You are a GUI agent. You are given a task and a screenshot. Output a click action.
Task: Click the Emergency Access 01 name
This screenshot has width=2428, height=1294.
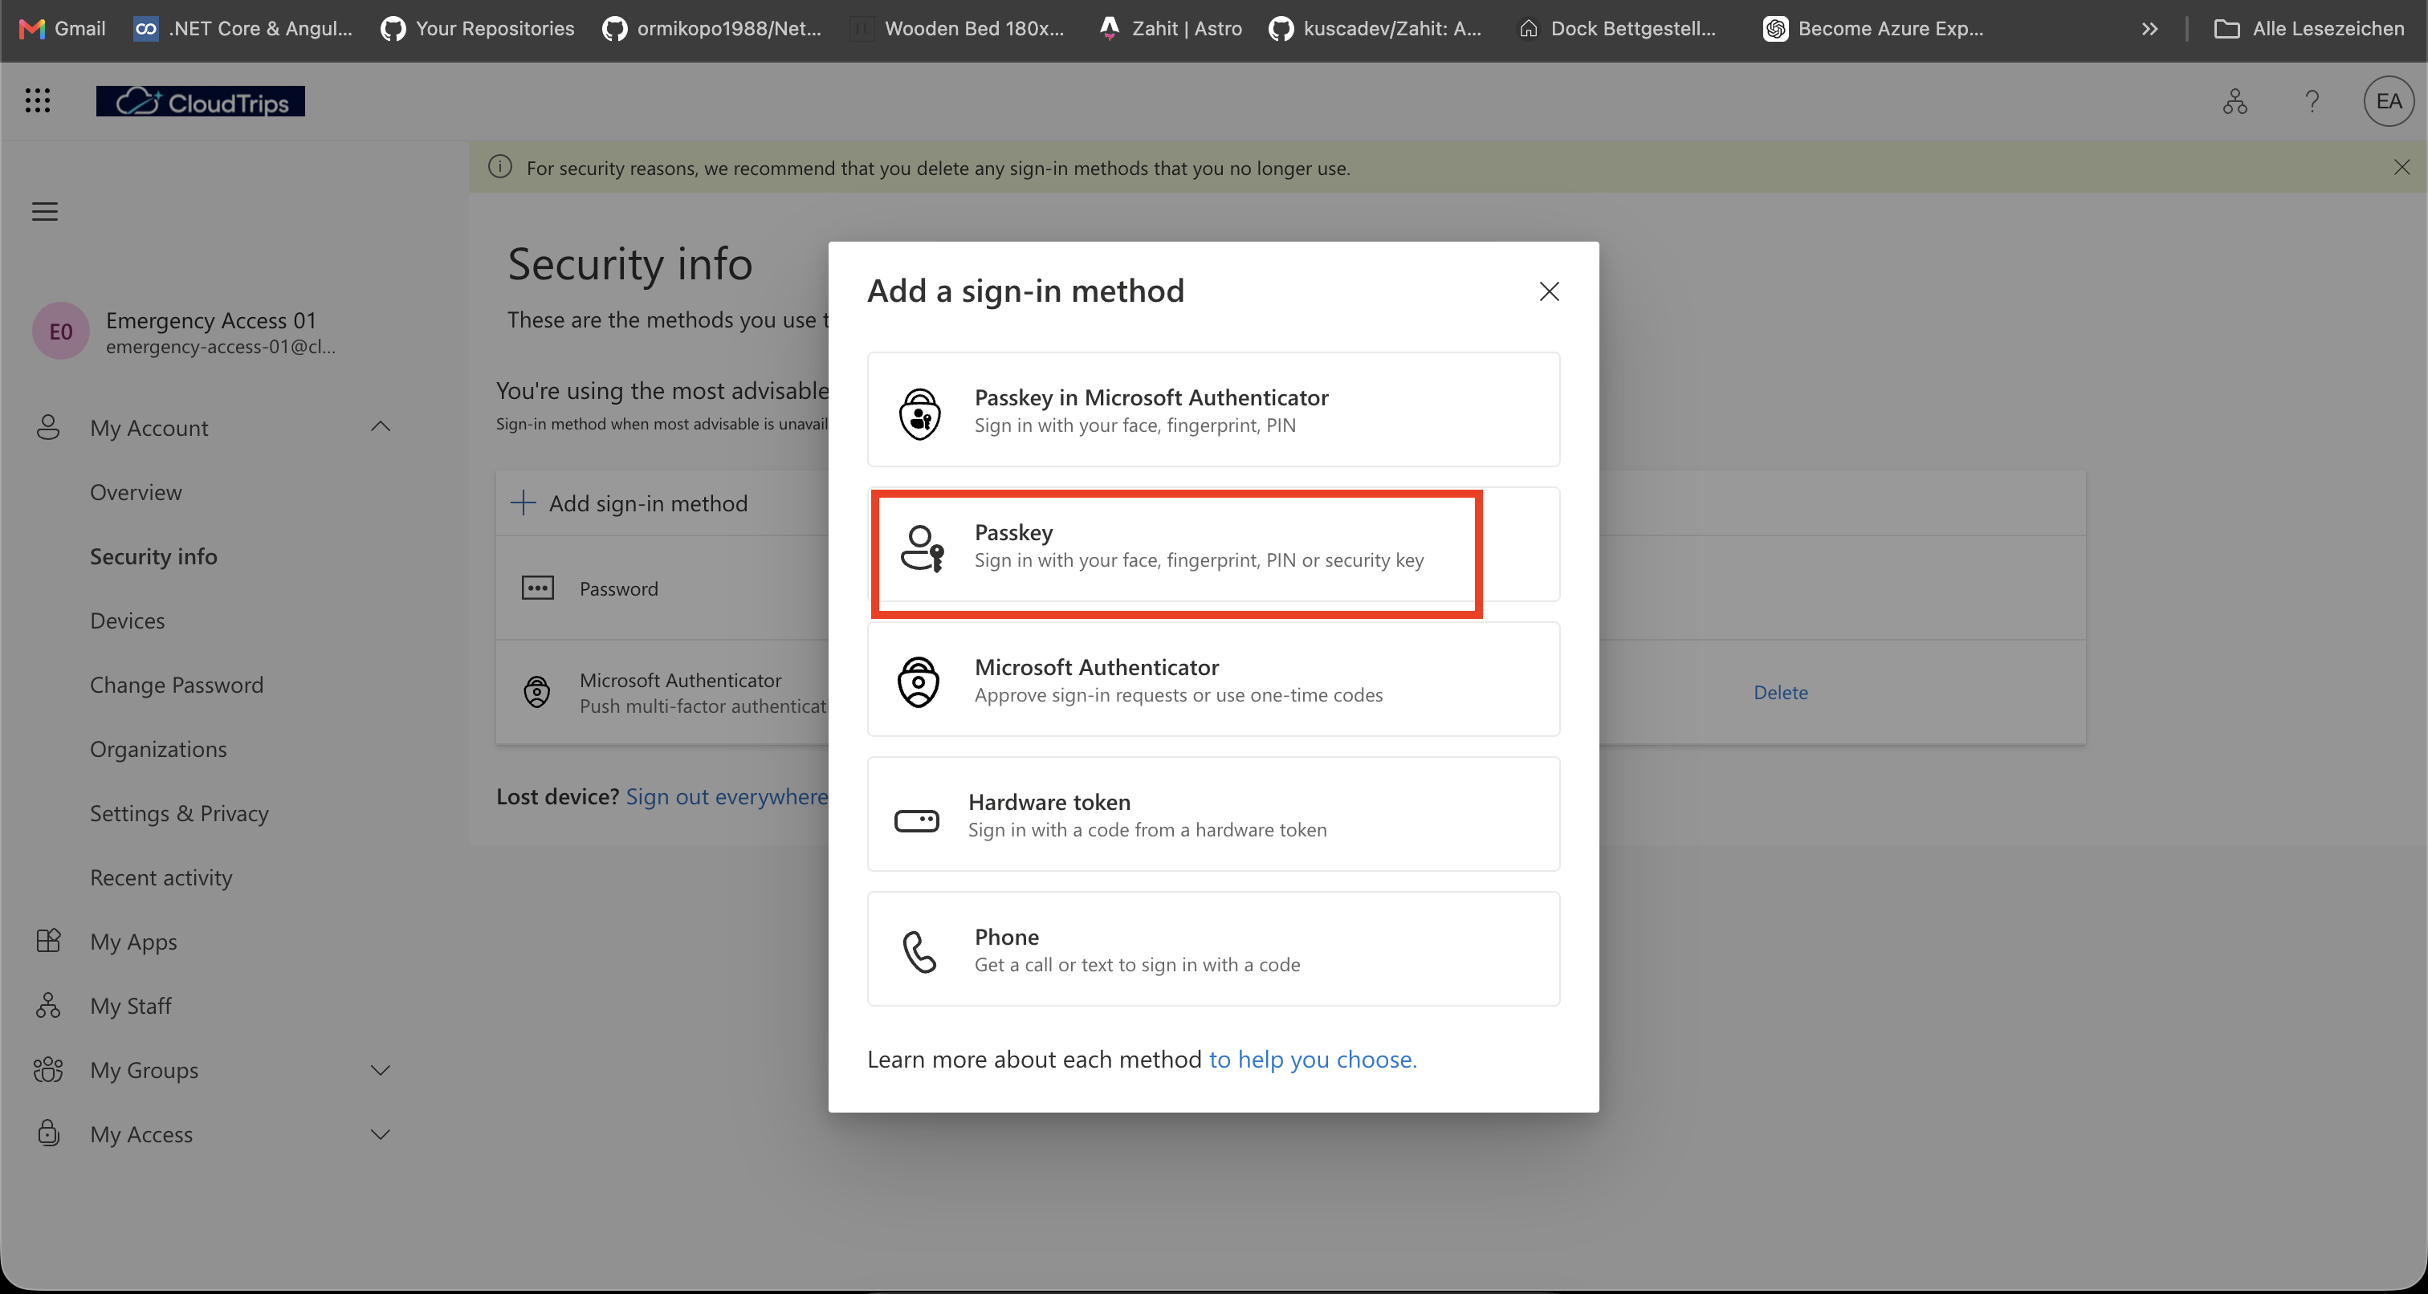click(211, 320)
